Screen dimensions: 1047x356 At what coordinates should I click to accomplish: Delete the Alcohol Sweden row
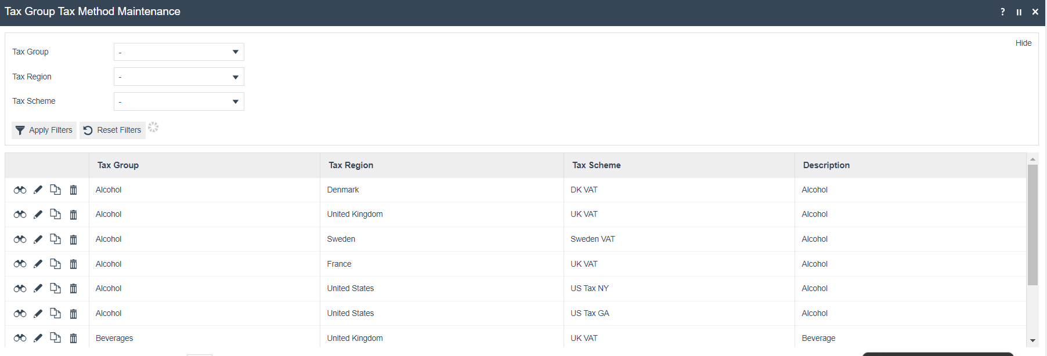click(73, 239)
